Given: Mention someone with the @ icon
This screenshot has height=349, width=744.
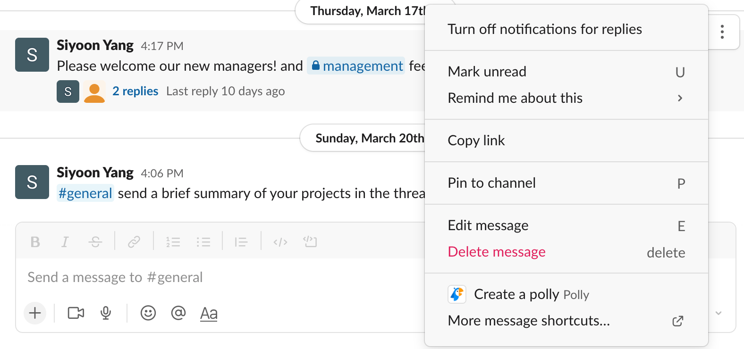Looking at the screenshot, I should pos(178,313).
